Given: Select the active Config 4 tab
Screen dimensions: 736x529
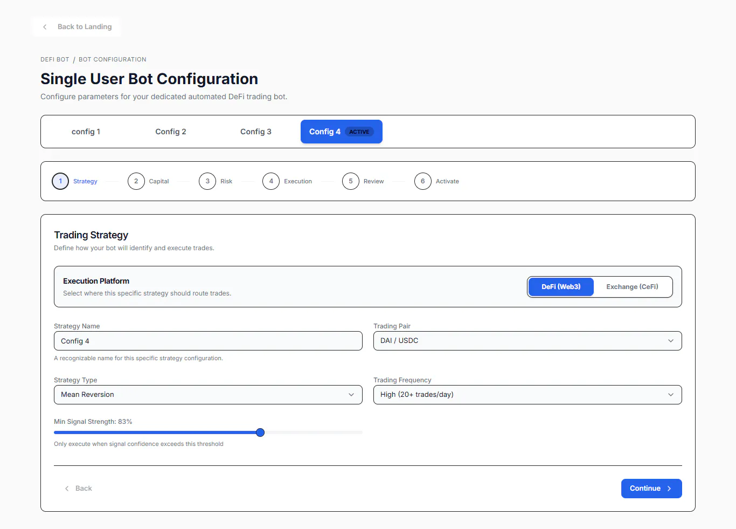Looking at the screenshot, I should point(342,132).
